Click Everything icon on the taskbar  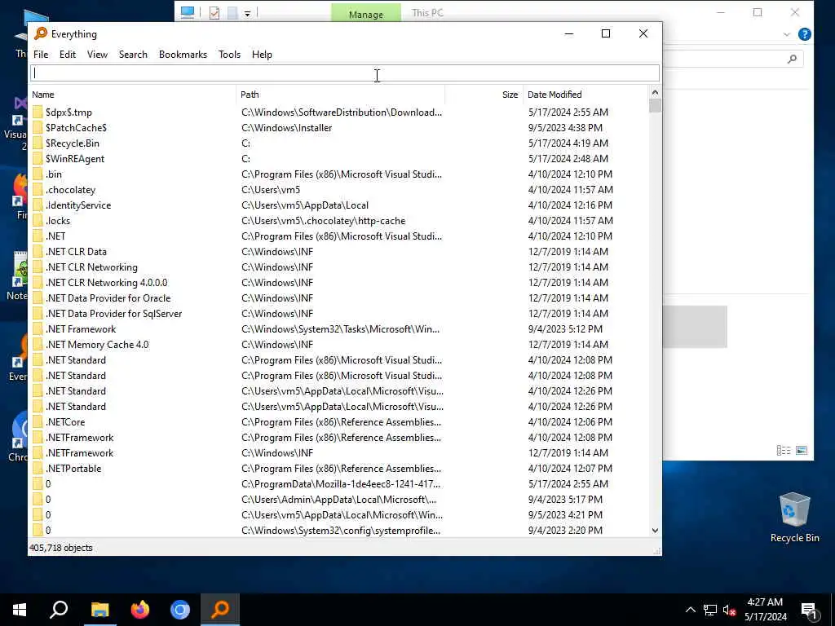click(220, 610)
